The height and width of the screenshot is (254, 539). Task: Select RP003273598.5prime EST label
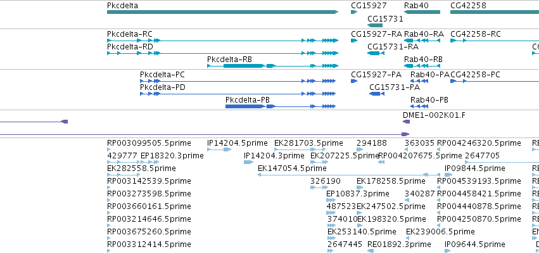click(149, 194)
